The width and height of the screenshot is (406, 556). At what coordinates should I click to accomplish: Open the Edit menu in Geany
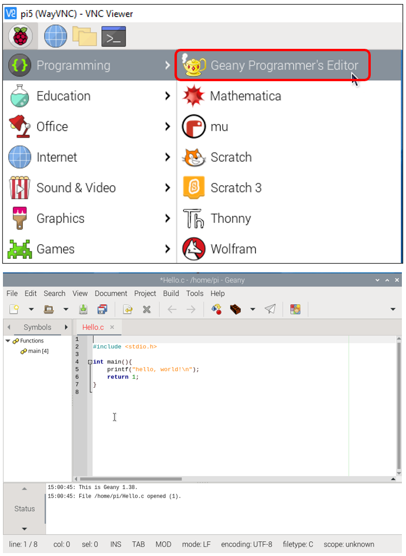click(x=31, y=293)
